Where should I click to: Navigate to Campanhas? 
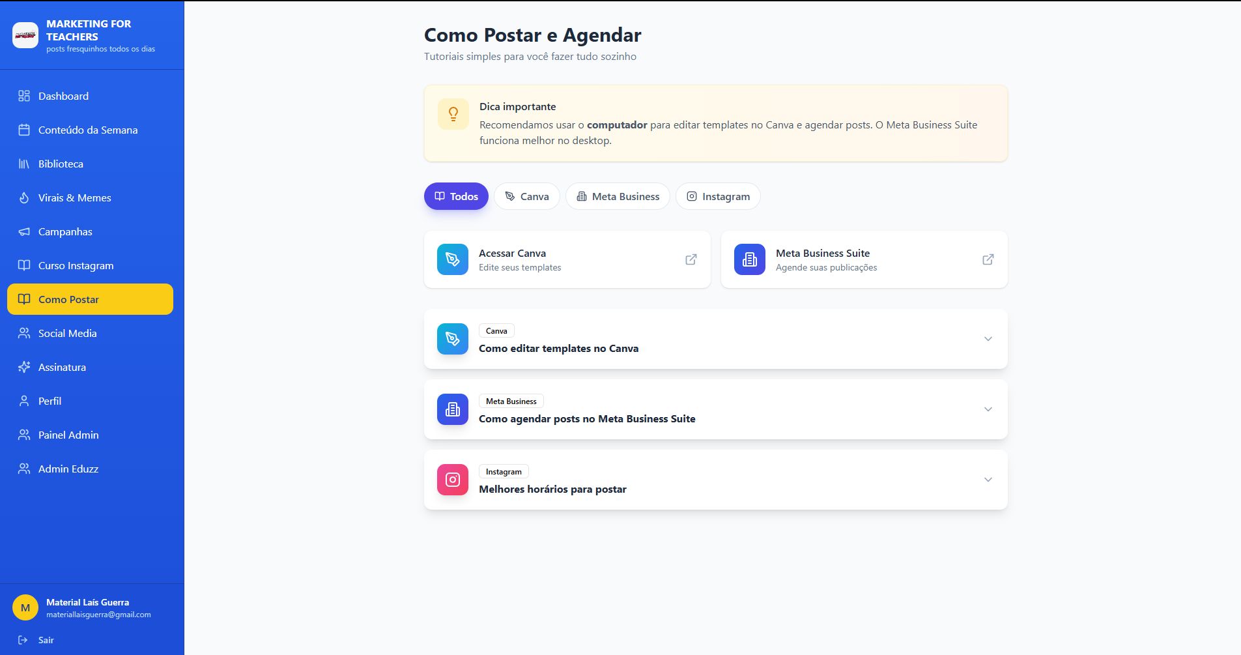pos(90,231)
